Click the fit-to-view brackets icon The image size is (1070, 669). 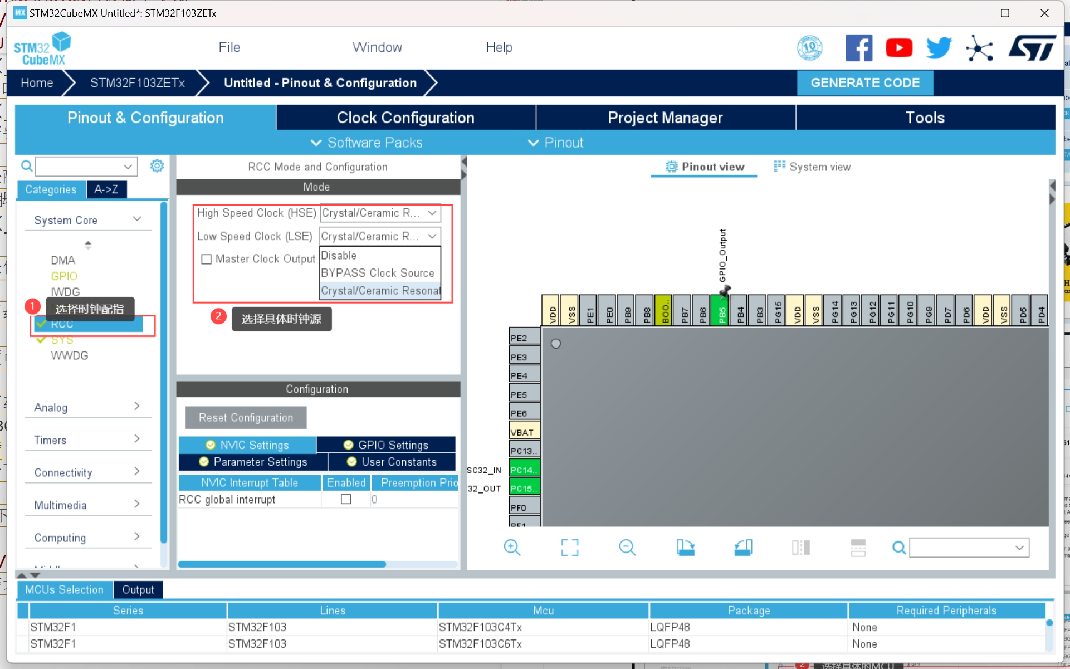click(x=569, y=548)
